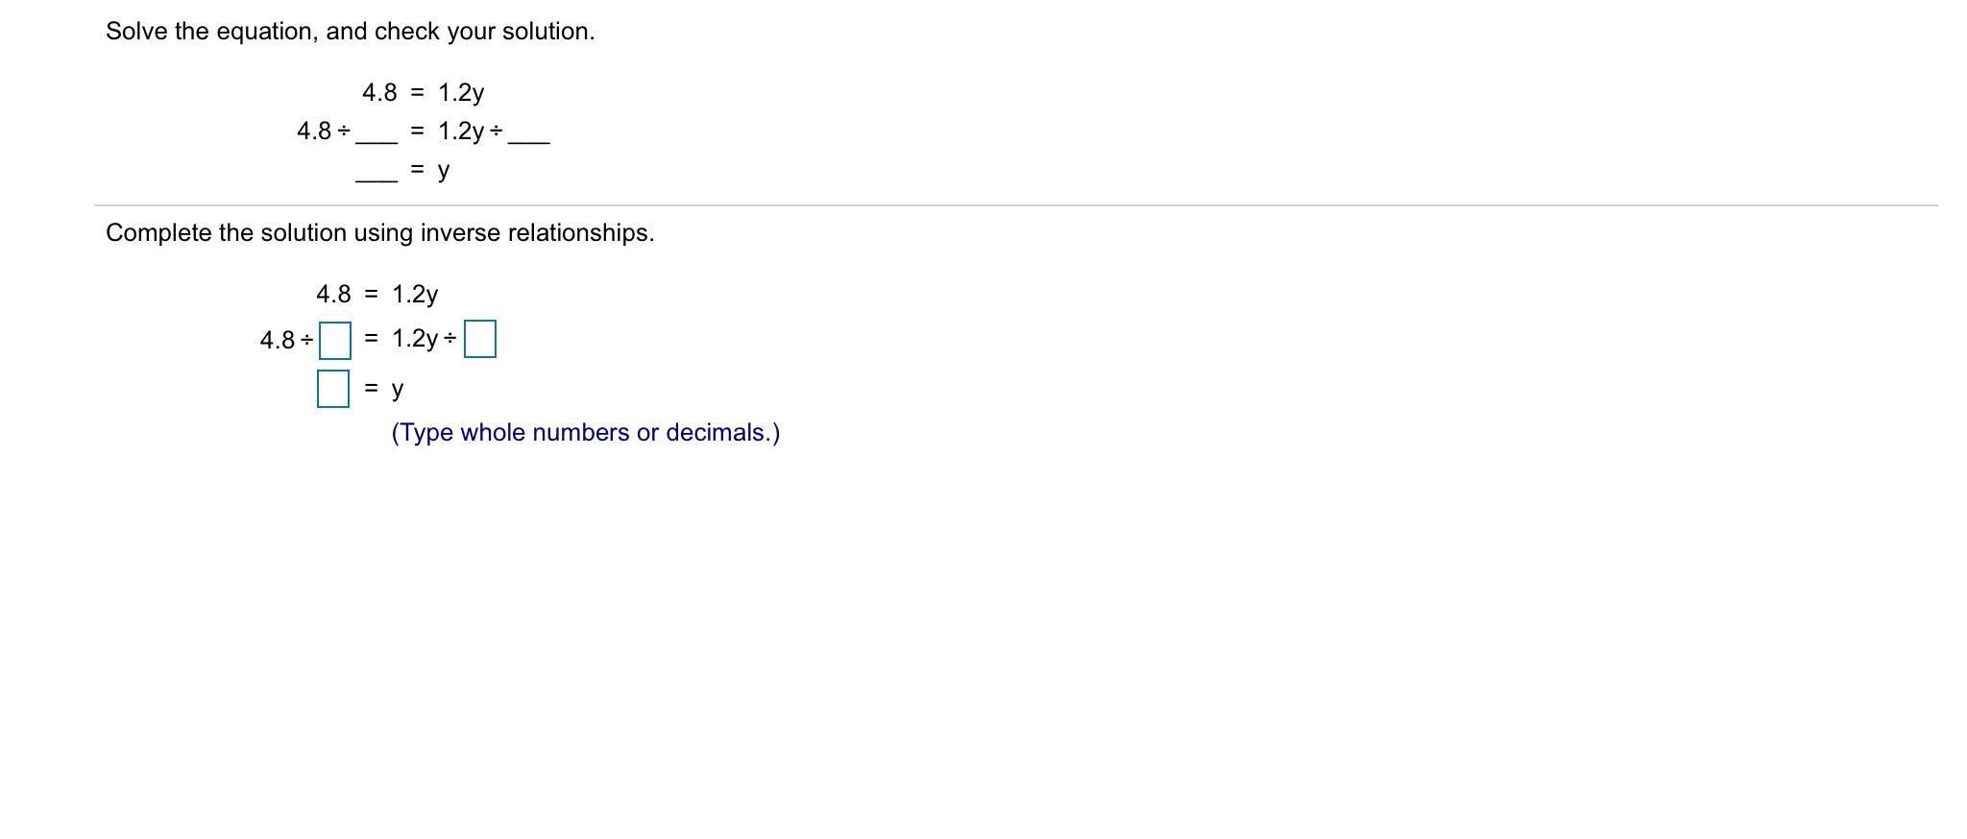1967x839 pixels.
Task: Click the horizontal divider line between sections
Action: tap(1015, 205)
